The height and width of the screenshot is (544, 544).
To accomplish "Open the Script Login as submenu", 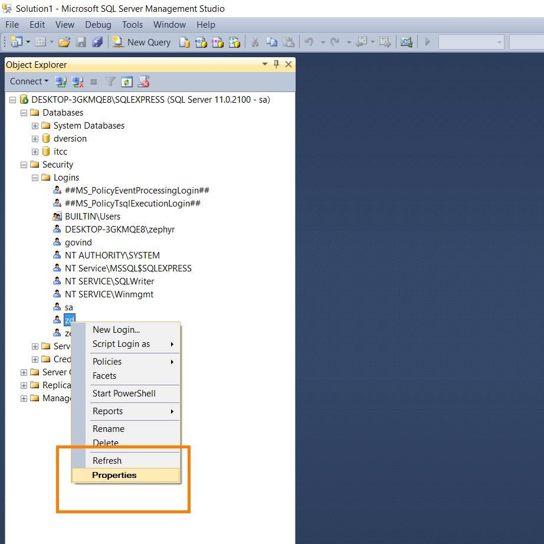I will point(121,344).
